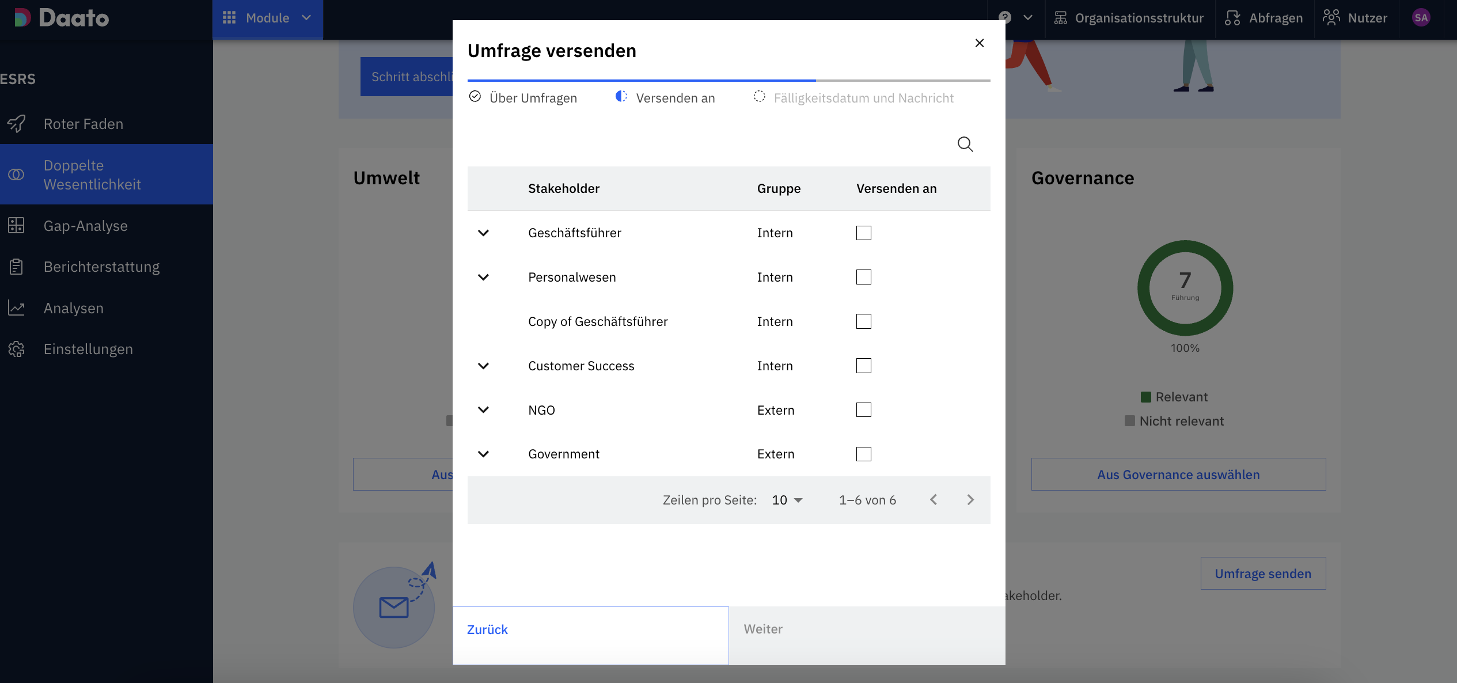
Task: Click the Gap-Analyse grid icon
Action: pos(16,226)
